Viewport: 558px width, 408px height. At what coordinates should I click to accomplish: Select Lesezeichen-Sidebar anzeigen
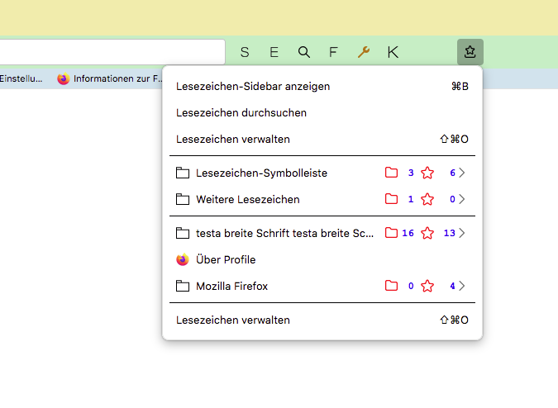253,86
